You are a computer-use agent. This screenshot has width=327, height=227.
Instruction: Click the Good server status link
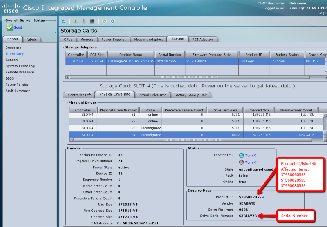18,27
